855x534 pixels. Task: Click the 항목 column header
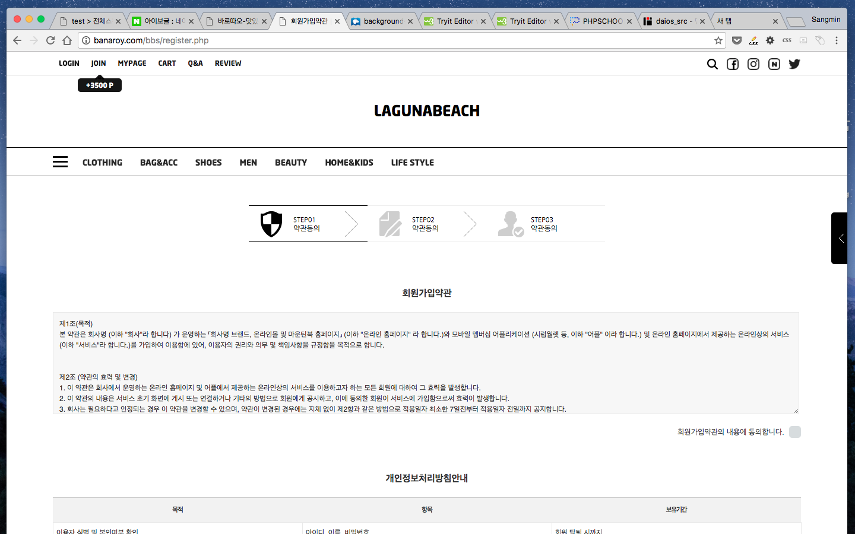pyautogui.click(x=427, y=510)
